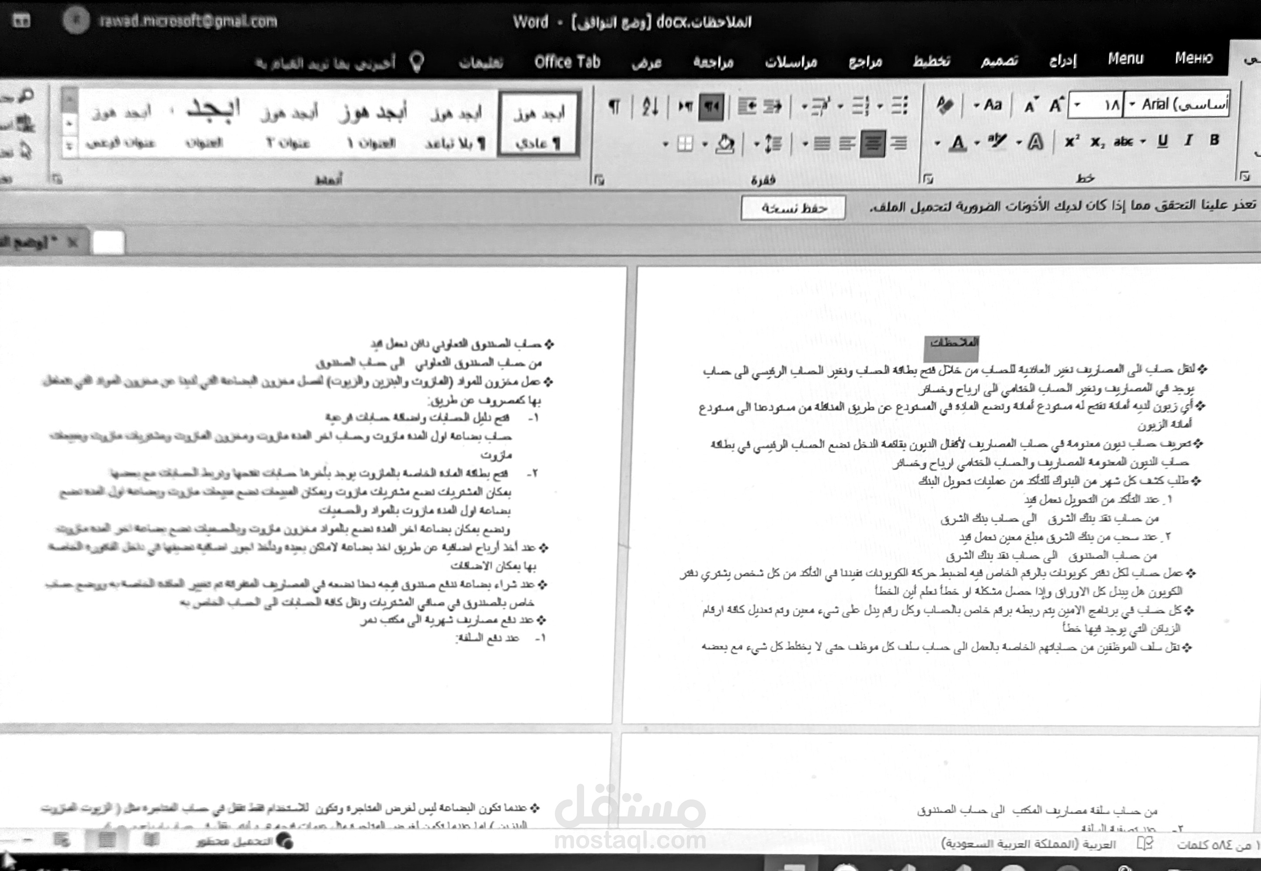Expand the line spacing dropdown arrow
Screen dimensions: 1261x871
757,144
